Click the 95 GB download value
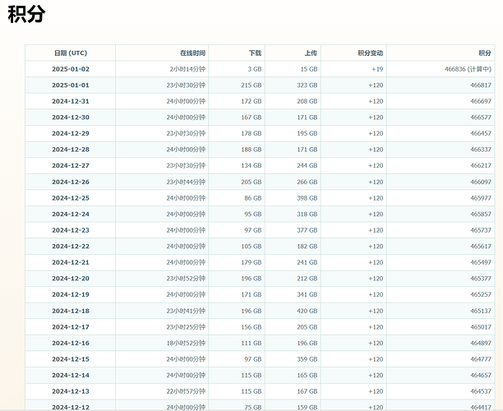The image size is (503, 411). 253,214
